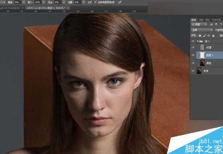Open the layer filter type (类型) dropdown
Image resolution: width=223 pixels, height=154 pixels.
pos(199,24)
